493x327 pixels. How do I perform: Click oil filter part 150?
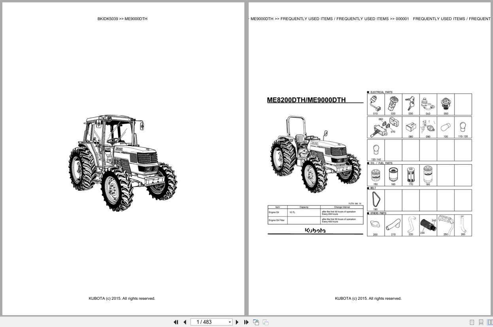376,175
